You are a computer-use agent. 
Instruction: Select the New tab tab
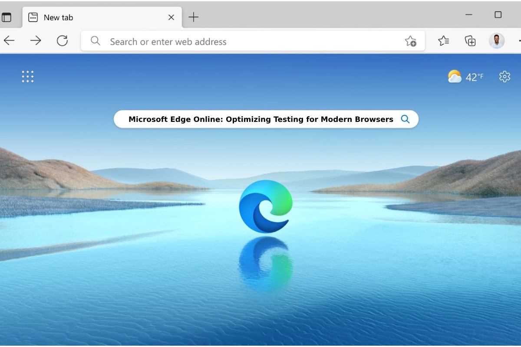click(102, 17)
